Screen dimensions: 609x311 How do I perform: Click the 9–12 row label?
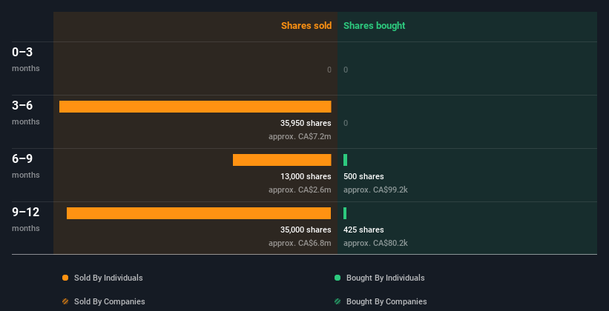point(26,212)
